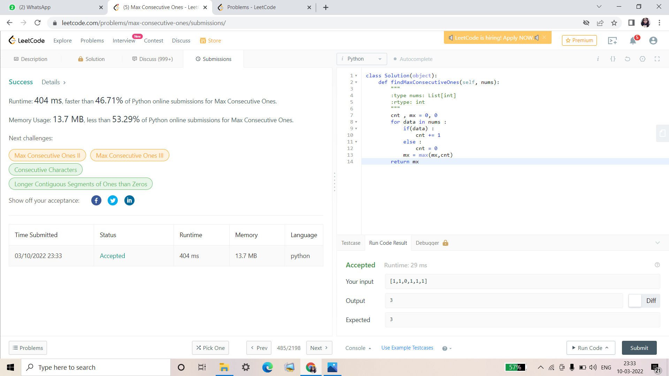Switch to Solution tab
Image resolution: width=669 pixels, height=376 pixels.
pyautogui.click(x=91, y=59)
